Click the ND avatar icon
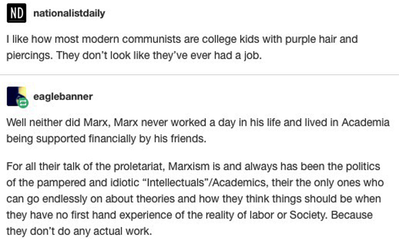 pyautogui.click(x=16, y=14)
